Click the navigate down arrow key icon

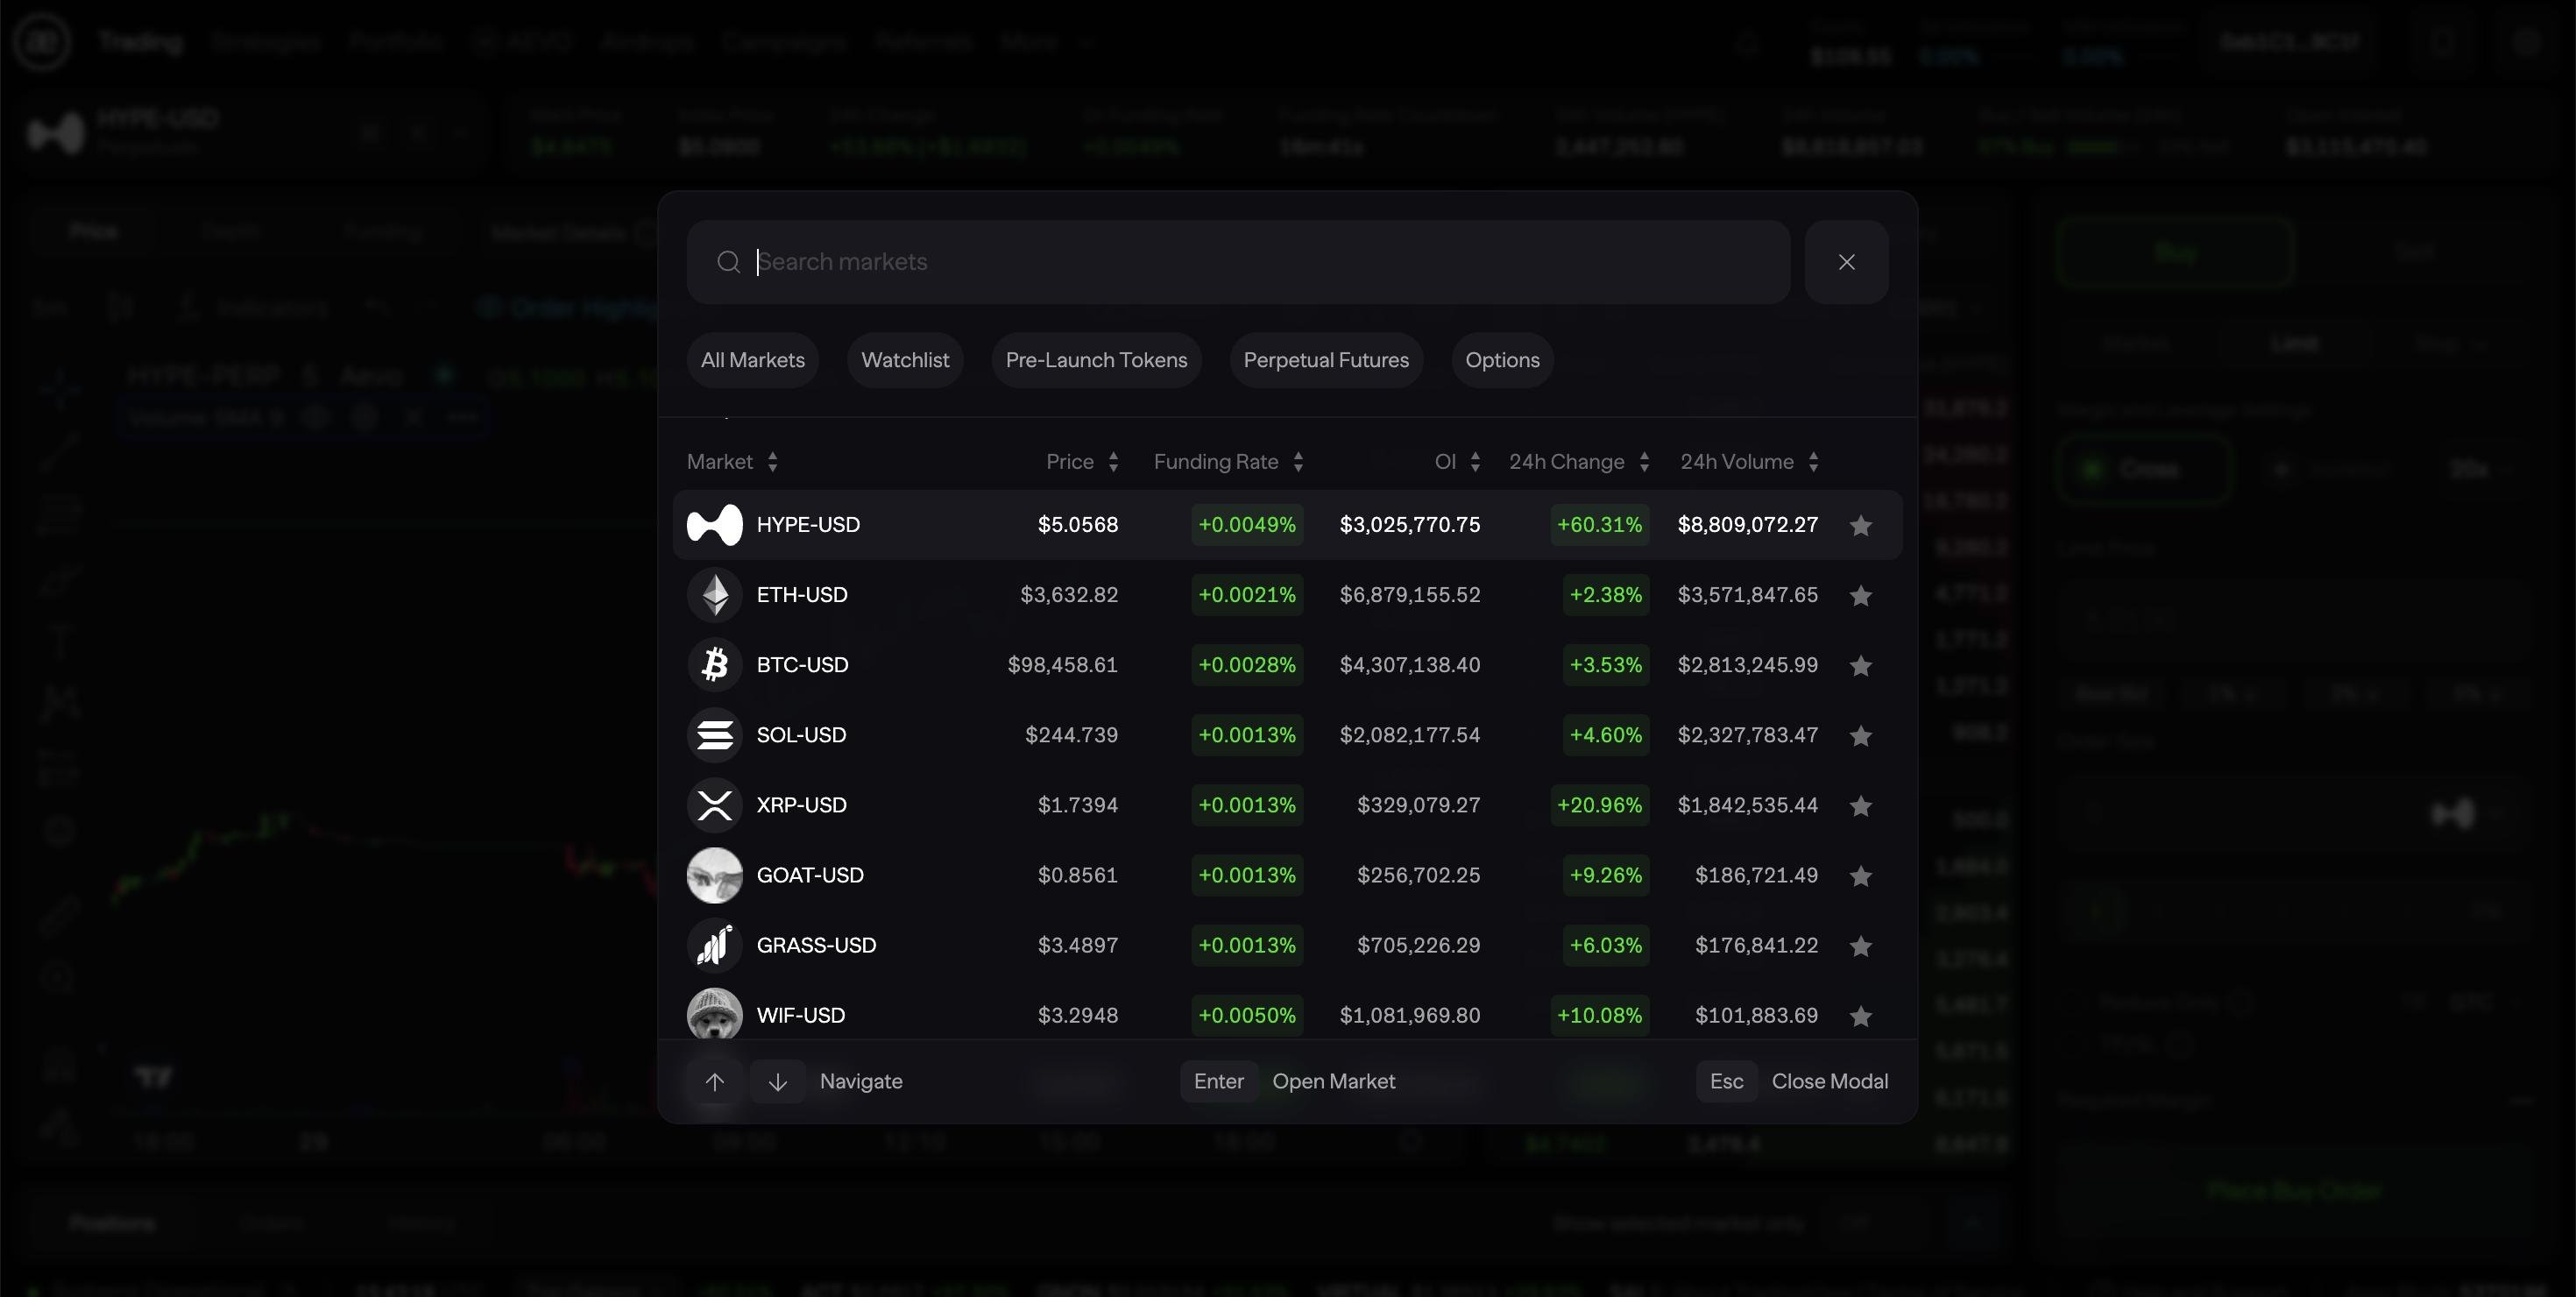pos(778,1081)
